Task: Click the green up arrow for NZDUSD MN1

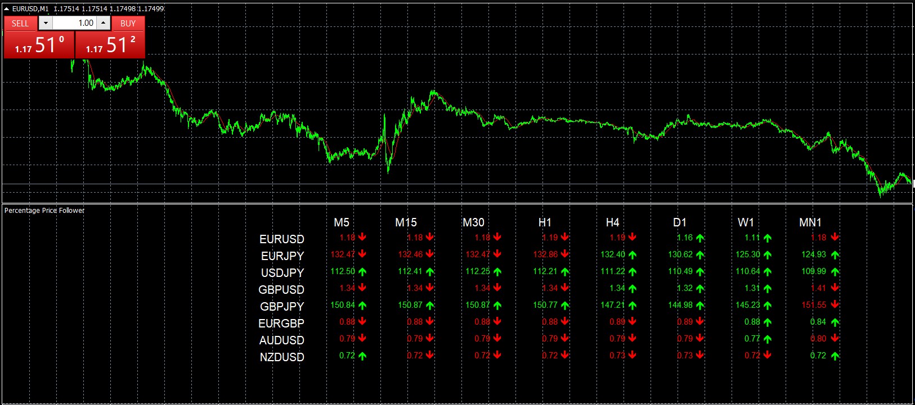Action: coord(835,356)
